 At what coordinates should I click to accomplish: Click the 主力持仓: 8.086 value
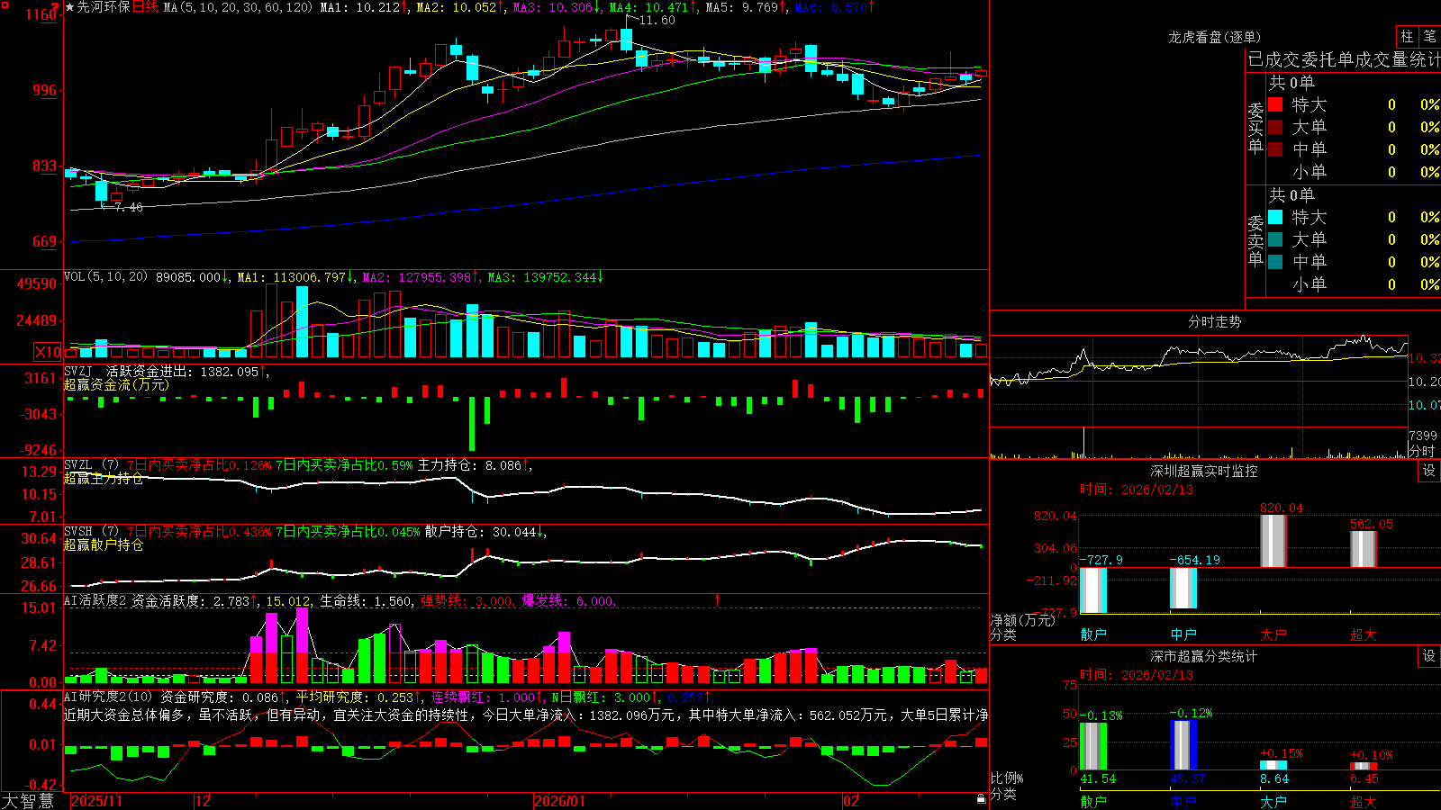coord(469,465)
